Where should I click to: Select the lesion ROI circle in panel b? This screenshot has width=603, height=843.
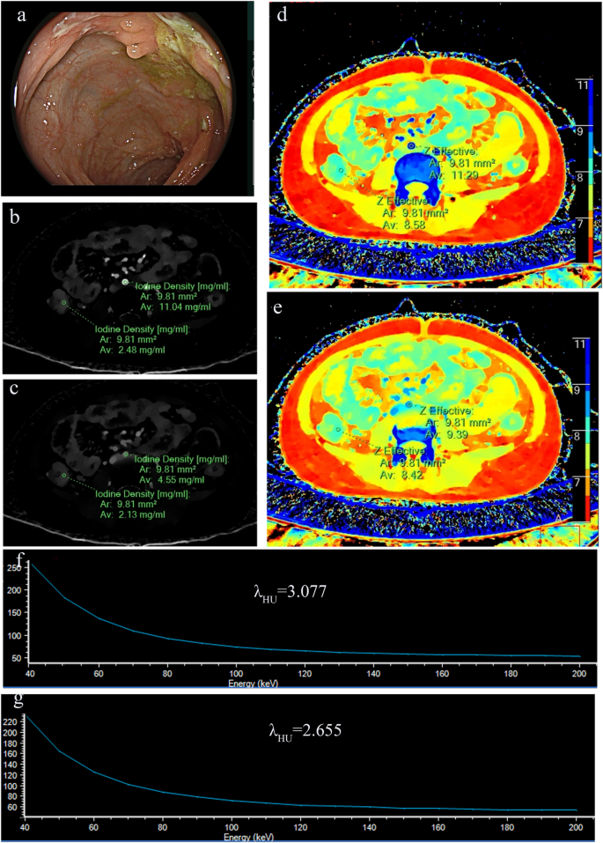(x=64, y=303)
